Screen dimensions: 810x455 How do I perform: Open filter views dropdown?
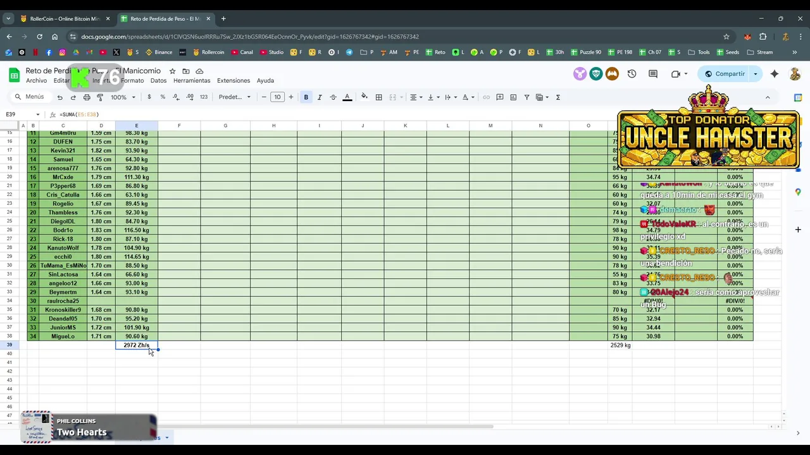(542, 97)
